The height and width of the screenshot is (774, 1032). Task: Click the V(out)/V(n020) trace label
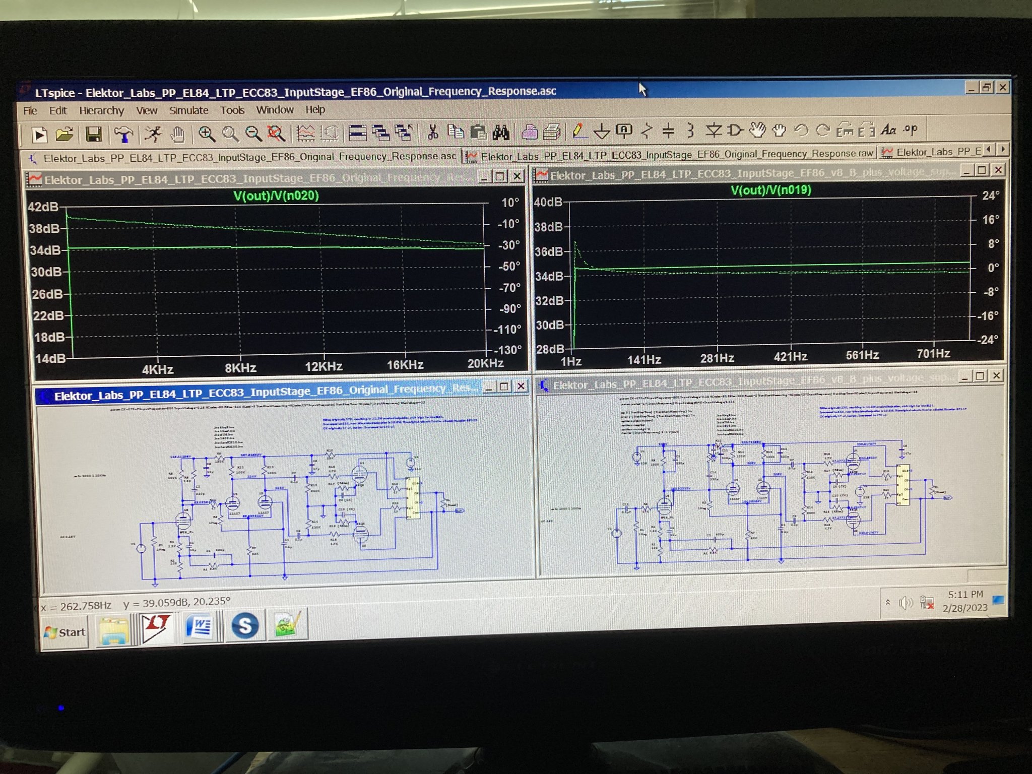click(276, 196)
